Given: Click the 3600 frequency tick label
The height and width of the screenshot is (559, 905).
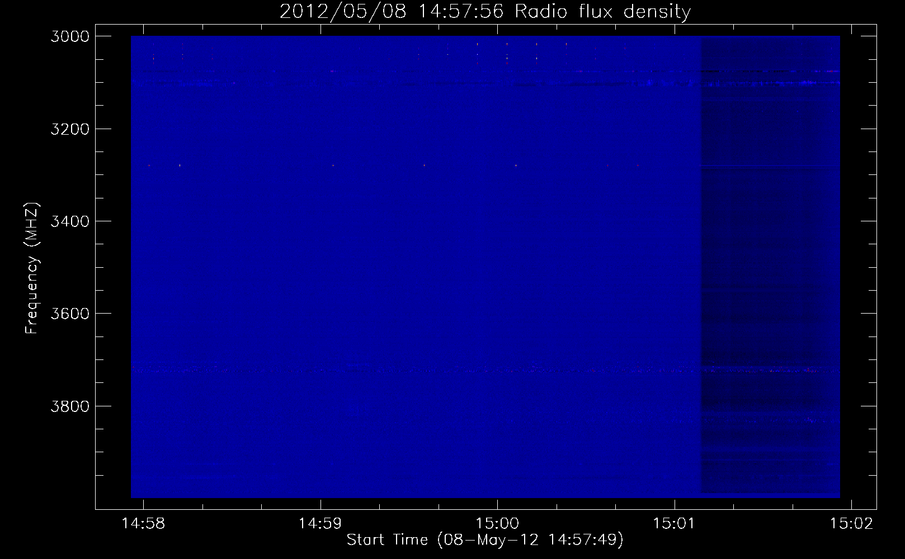Looking at the screenshot, I should (x=70, y=314).
